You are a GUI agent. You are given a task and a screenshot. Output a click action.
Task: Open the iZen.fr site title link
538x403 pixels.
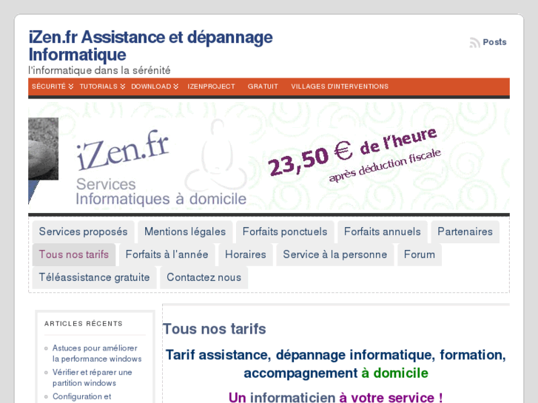(x=151, y=46)
